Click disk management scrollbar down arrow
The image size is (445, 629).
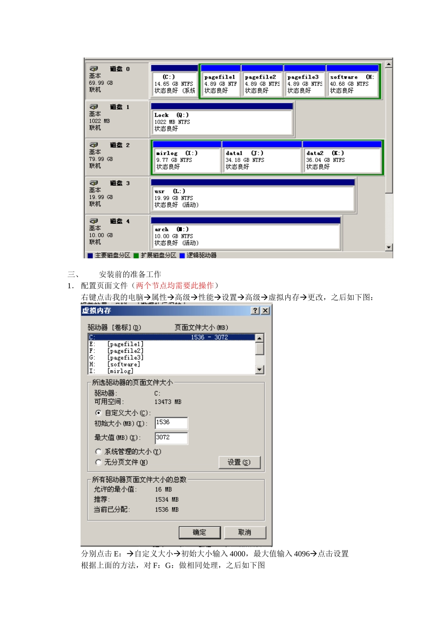click(x=389, y=247)
